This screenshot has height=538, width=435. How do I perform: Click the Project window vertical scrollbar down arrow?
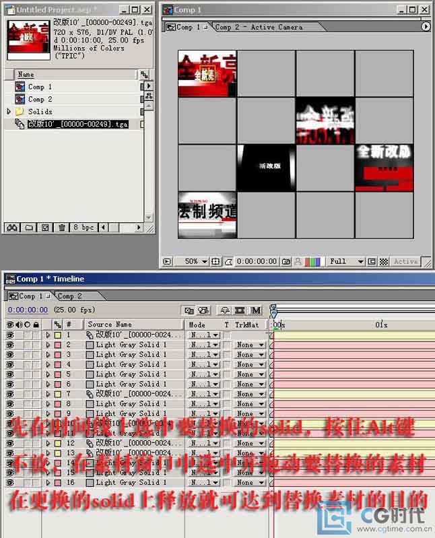tap(149, 217)
